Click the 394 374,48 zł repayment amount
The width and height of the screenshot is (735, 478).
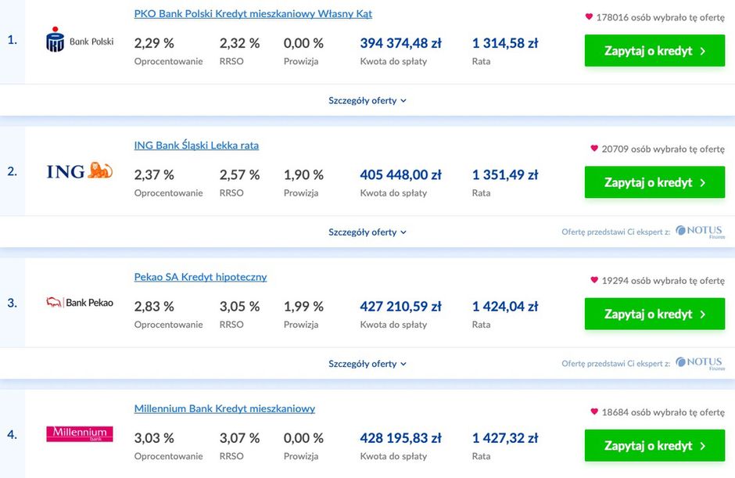401,43
